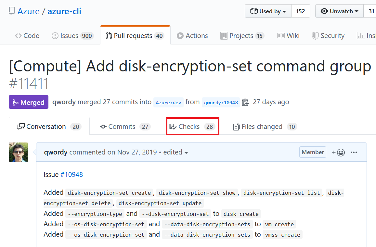Open the Files changed tab
The height and width of the screenshot is (247, 376).
(265, 127)
